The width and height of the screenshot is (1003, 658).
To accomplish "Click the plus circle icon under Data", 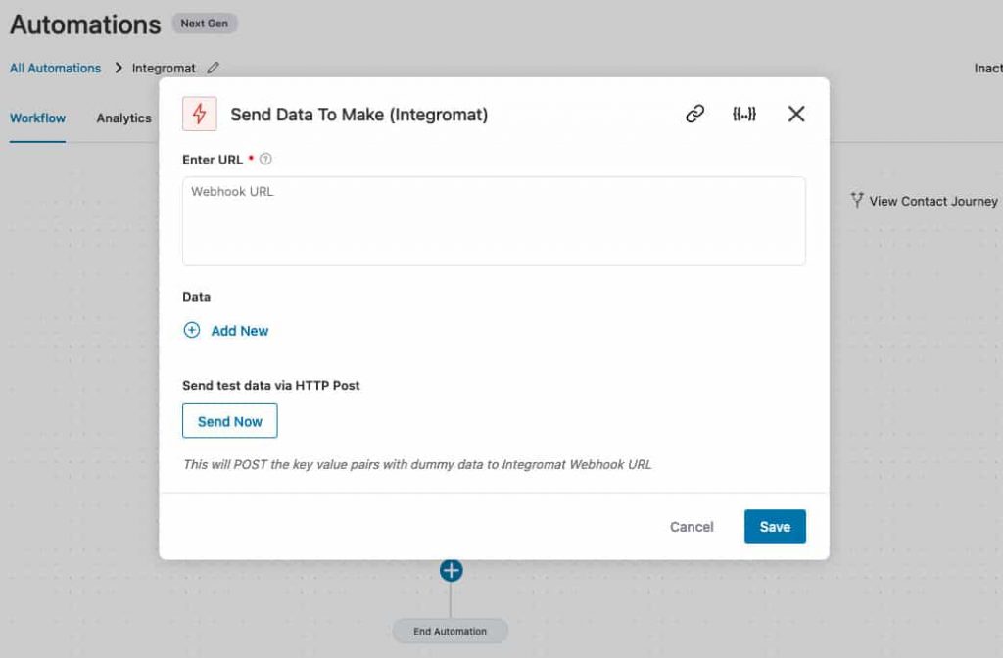I will point(192,330).
